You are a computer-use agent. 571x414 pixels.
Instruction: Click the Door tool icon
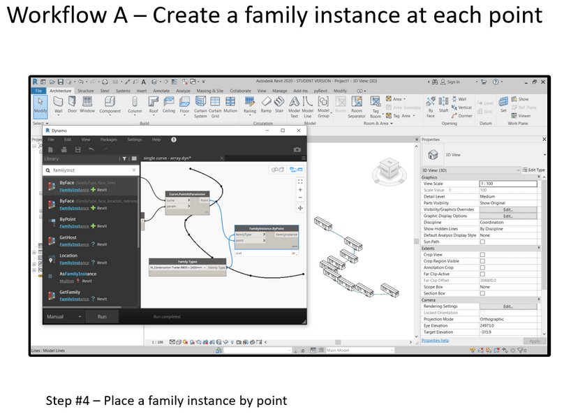[73, 103]
